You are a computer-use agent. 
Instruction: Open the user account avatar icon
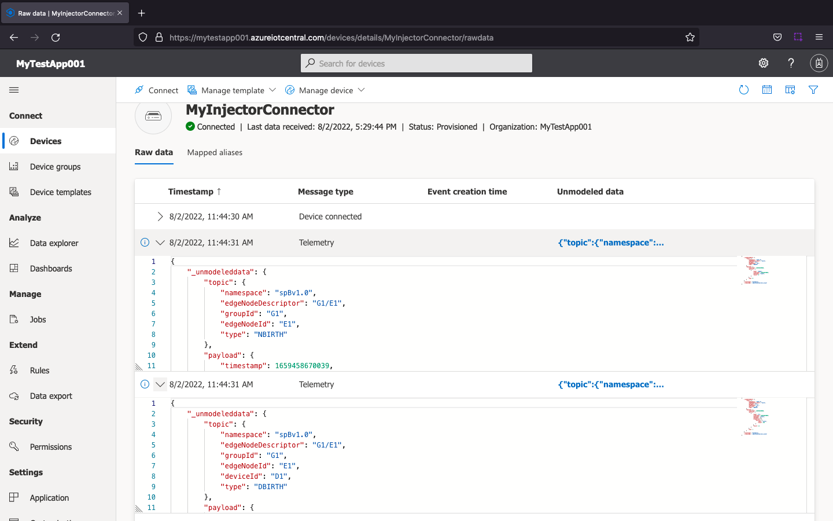point(819,63)
